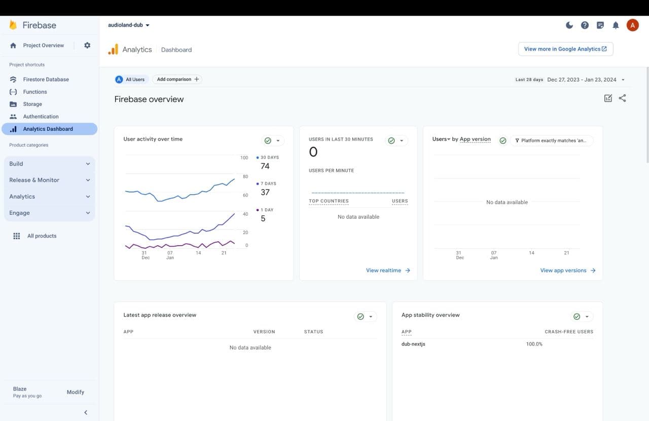
Task: Click the filter funnel Platform chip
Action: pyautogui.click(x=551, y=140)
